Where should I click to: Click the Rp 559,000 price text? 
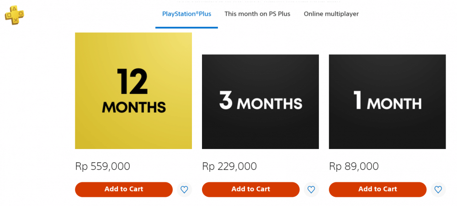pyautogui.click(x=102, y=166)
